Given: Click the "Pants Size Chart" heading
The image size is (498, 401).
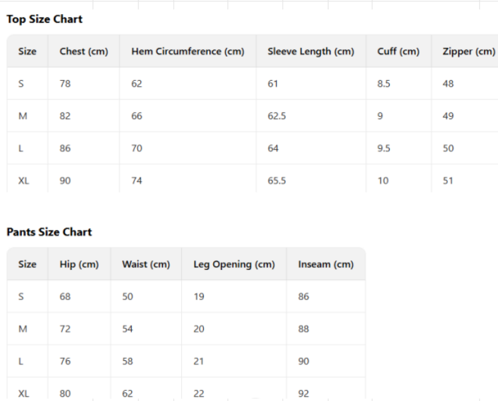Looking at the screenshot, I should pos(49,232).
